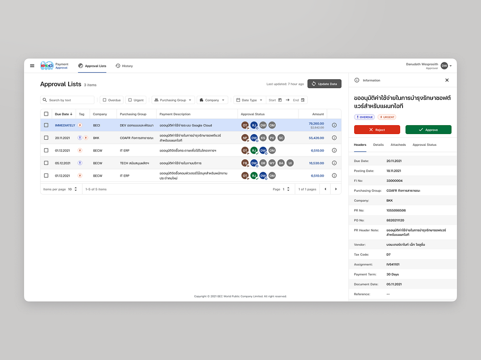Open the hamburger navigation menu

point(32,66)
